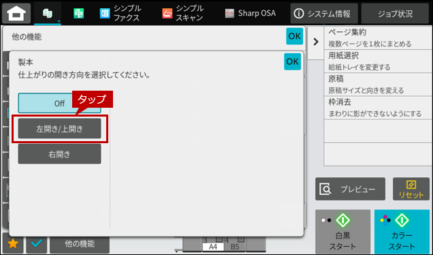The height and width of the screenshot is (255, 433).
Task: Tap the Sharp OSA icon image
Action: point(229,13)
